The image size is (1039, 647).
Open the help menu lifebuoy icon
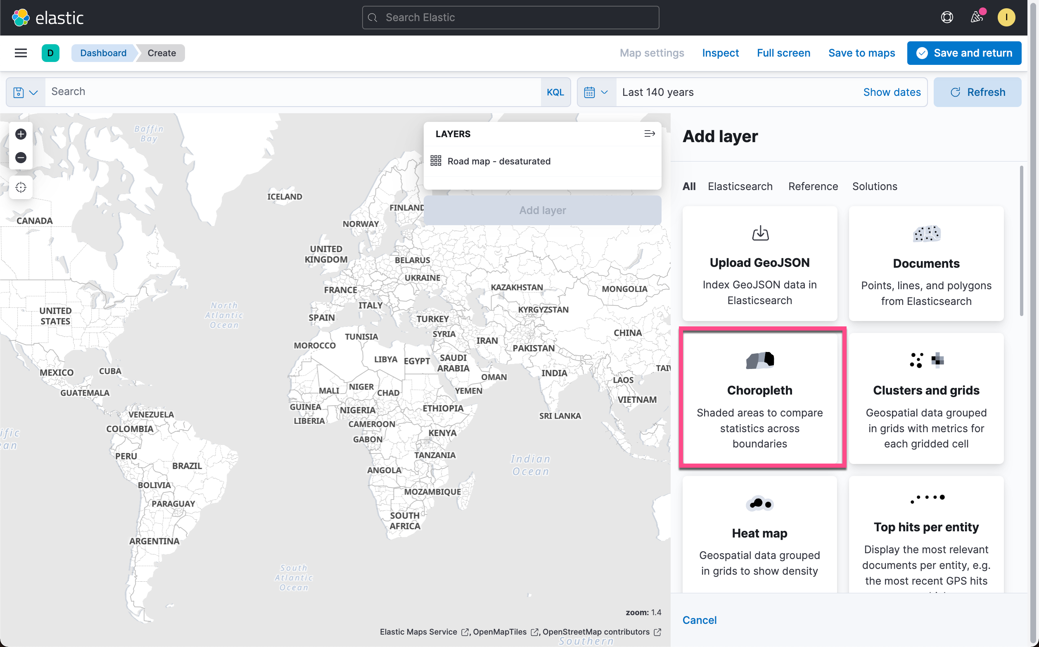[946, 17]
